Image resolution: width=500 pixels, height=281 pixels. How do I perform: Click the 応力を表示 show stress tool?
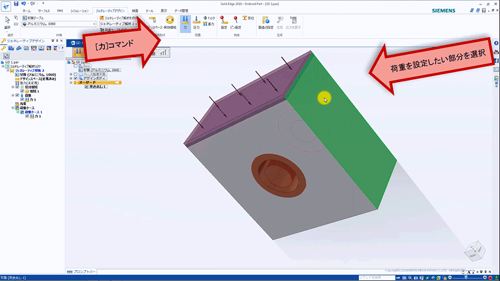293,23
